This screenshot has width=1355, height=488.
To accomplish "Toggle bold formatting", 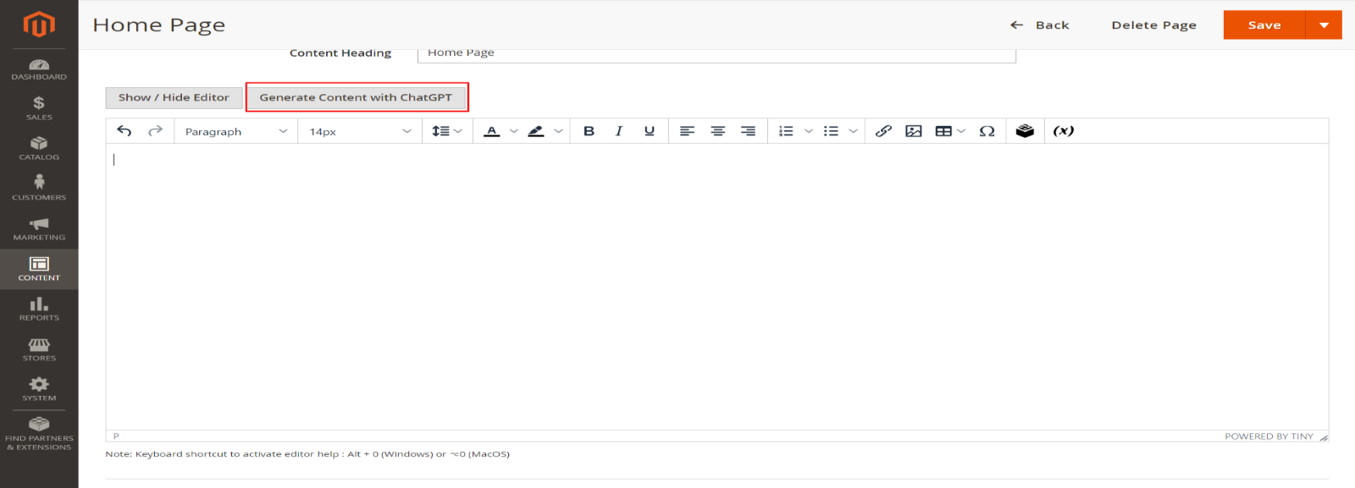I will [x=589, y=131].
